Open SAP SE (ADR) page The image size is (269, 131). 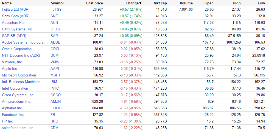click(x=15, y=36)
